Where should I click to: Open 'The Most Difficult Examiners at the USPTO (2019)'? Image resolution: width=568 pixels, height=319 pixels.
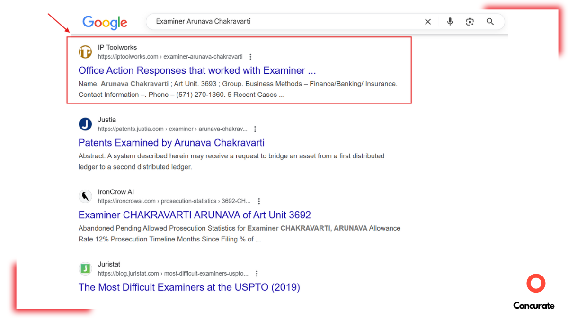(x=189, y=287)
